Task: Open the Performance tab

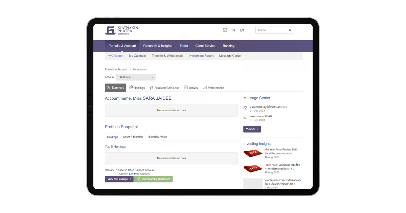Action: [x=213, y=88]
